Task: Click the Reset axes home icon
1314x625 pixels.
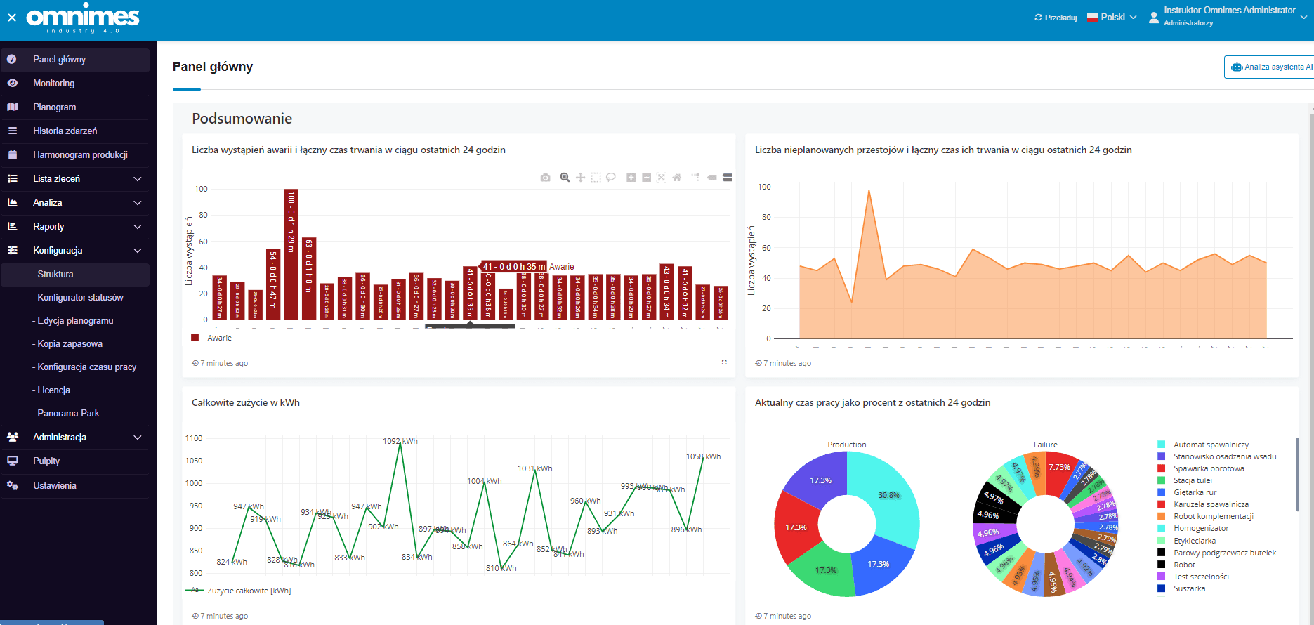Action: [677, 178]
